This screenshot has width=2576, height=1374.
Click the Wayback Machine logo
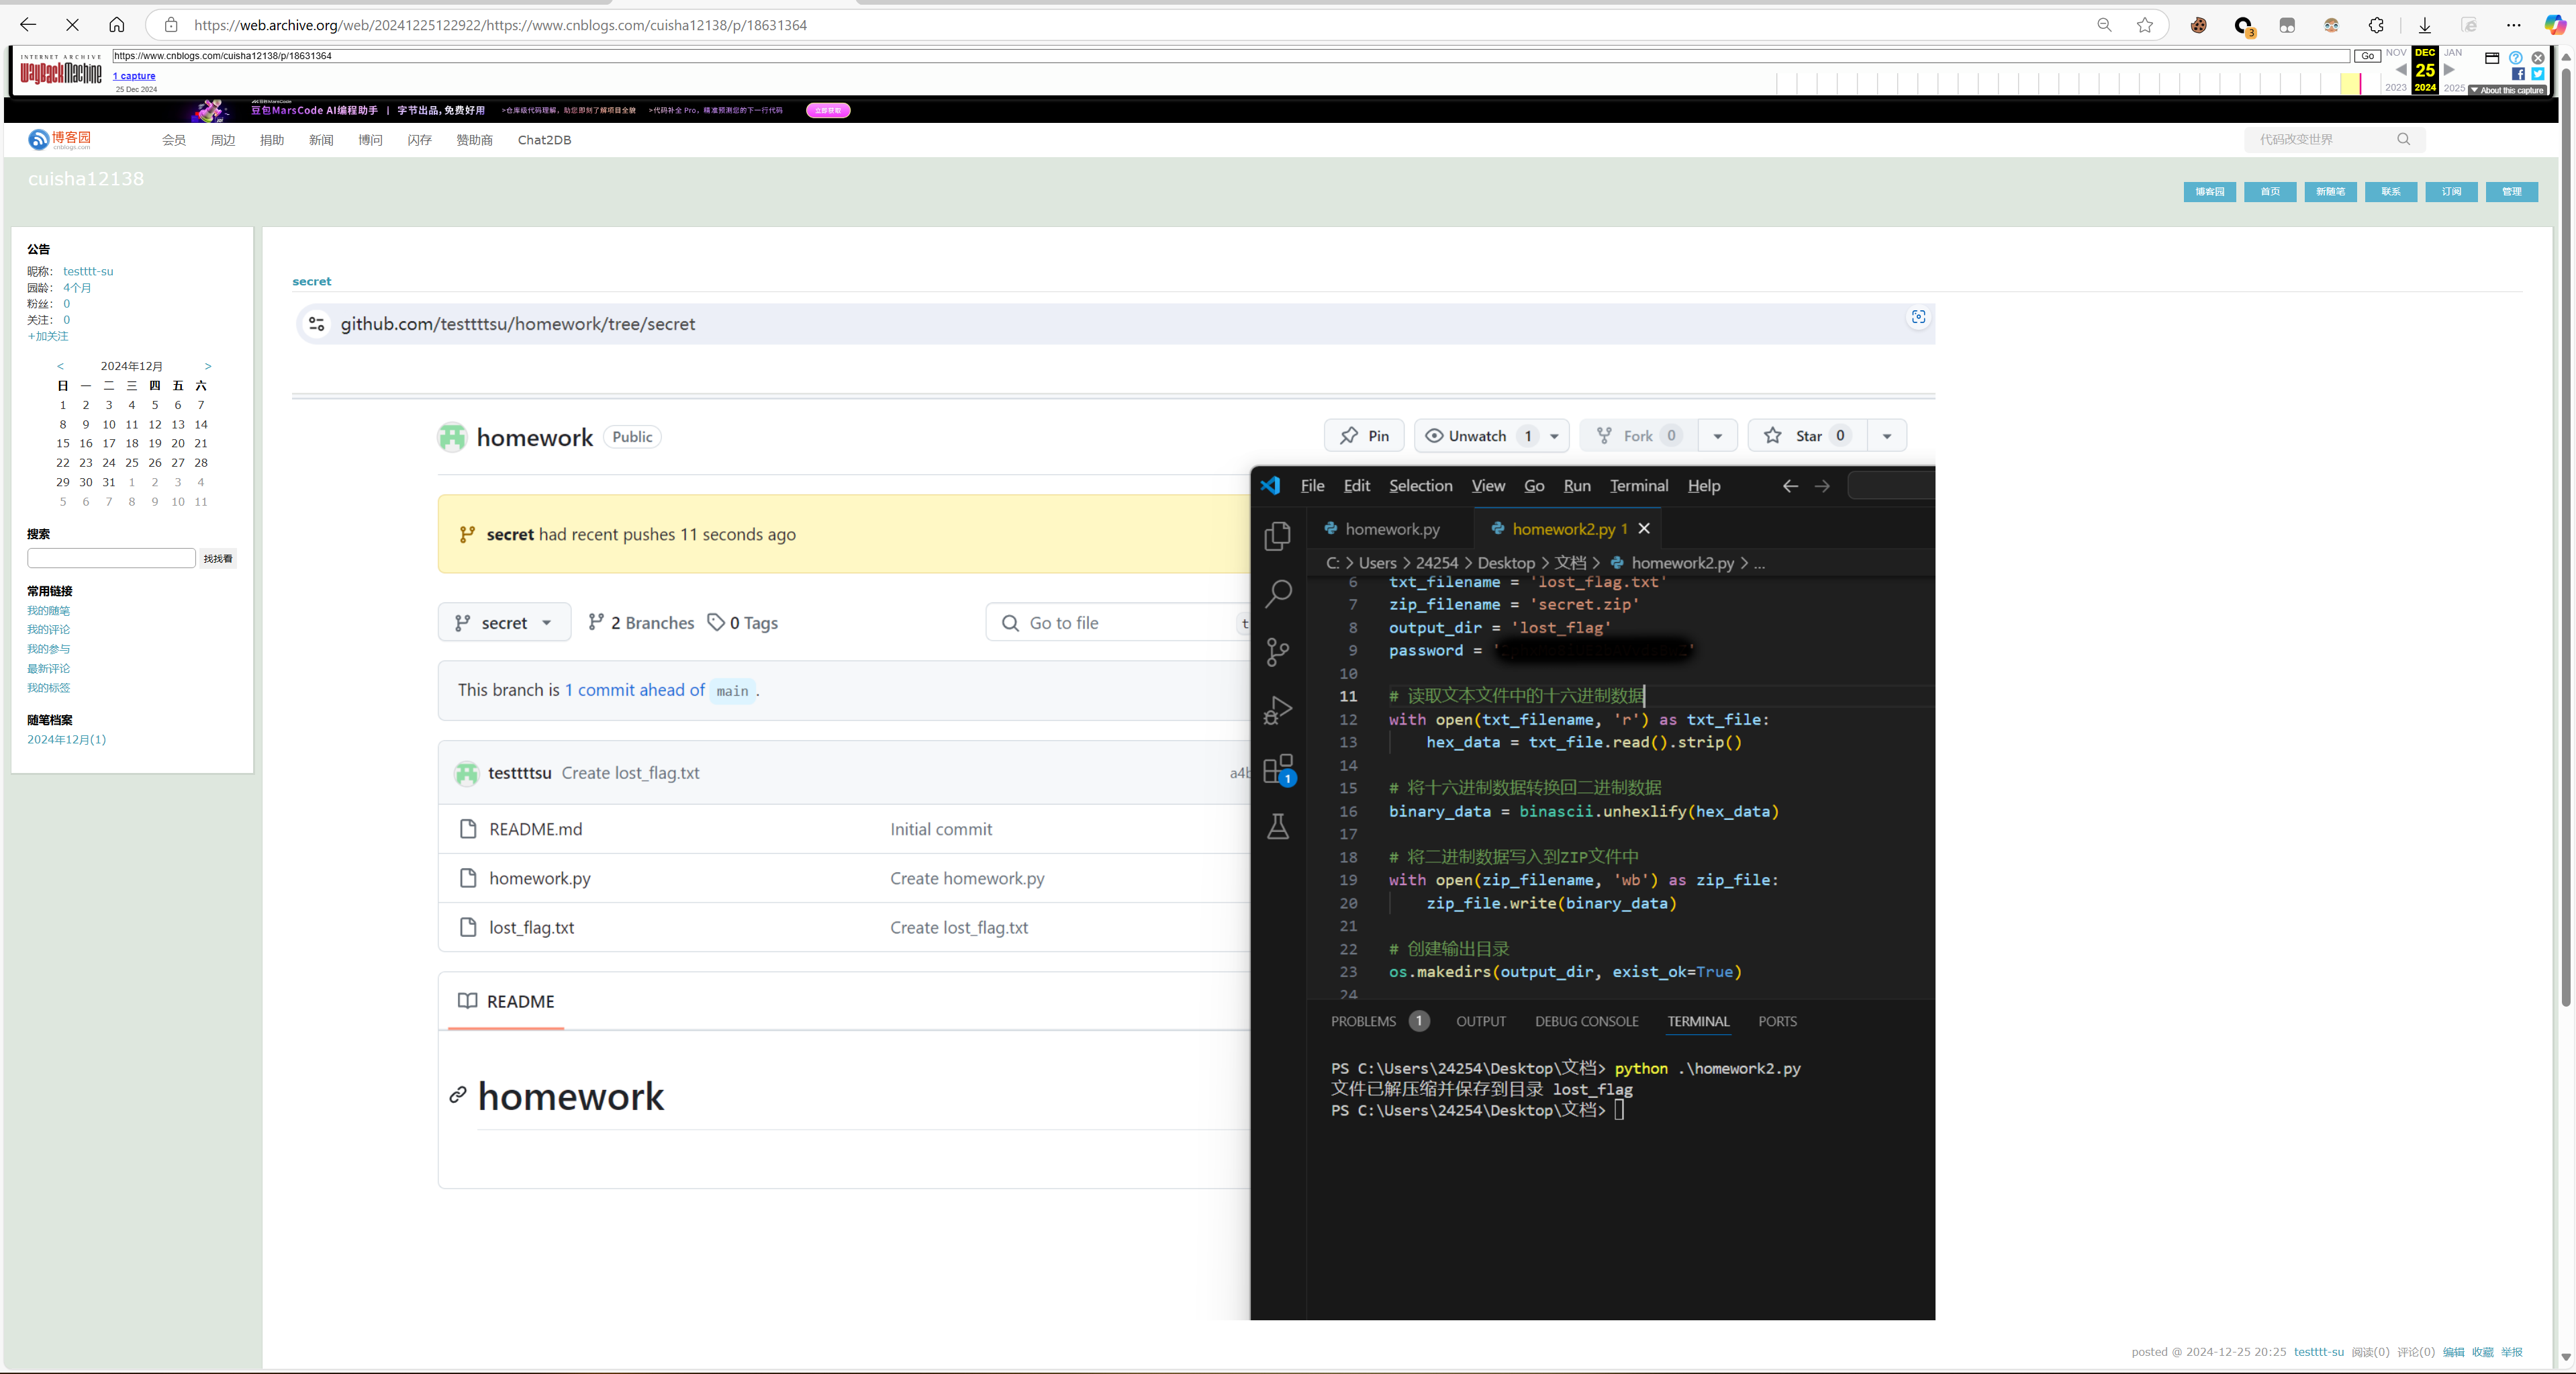[61, 70]
